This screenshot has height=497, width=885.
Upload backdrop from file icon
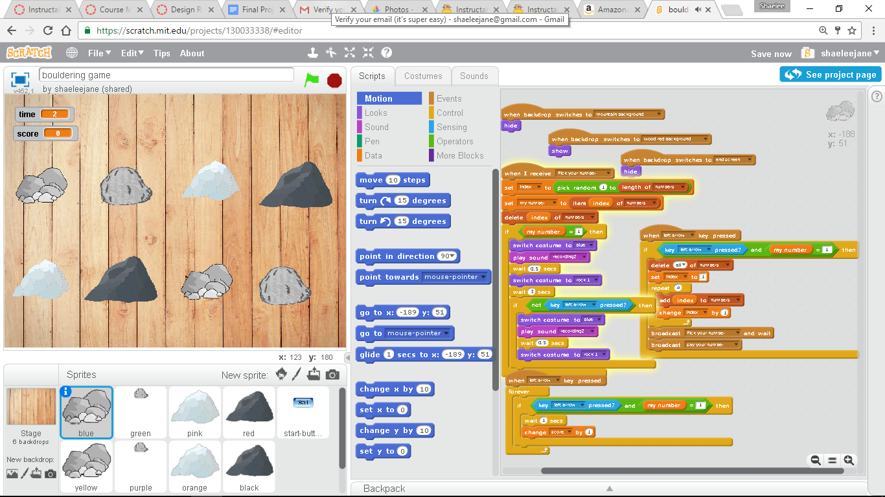coord(36,474)
